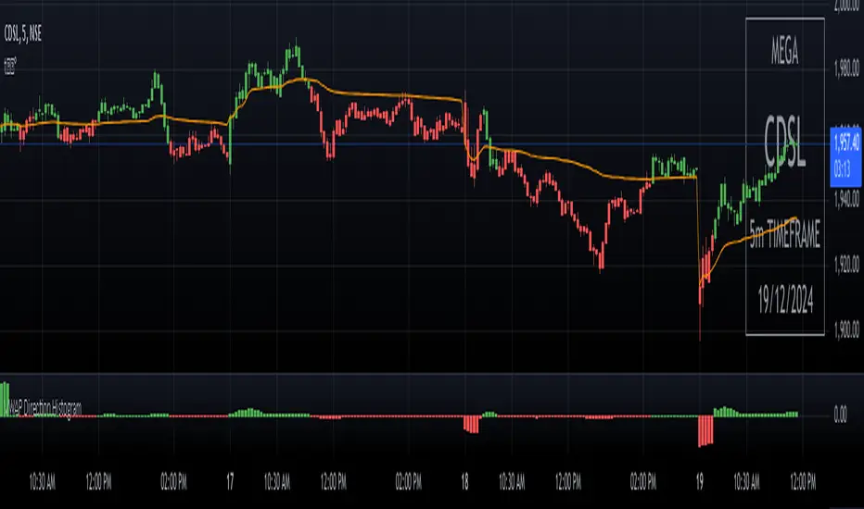Click the date label 19 on time axis
The image size is (864, 509).
[x=699, y=482]
